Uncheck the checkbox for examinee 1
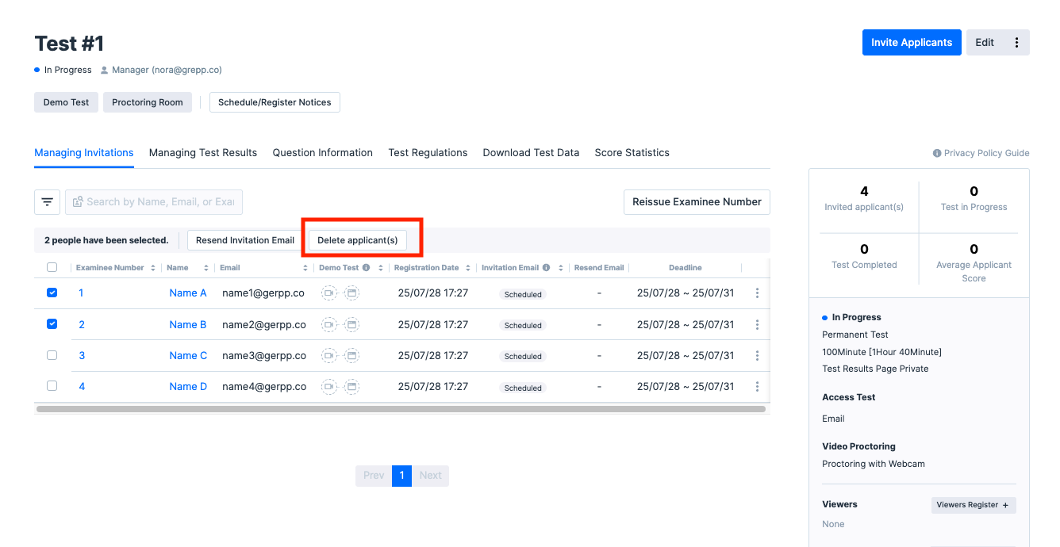Viewport: 1060px width, 547px height. pos(52,293)
